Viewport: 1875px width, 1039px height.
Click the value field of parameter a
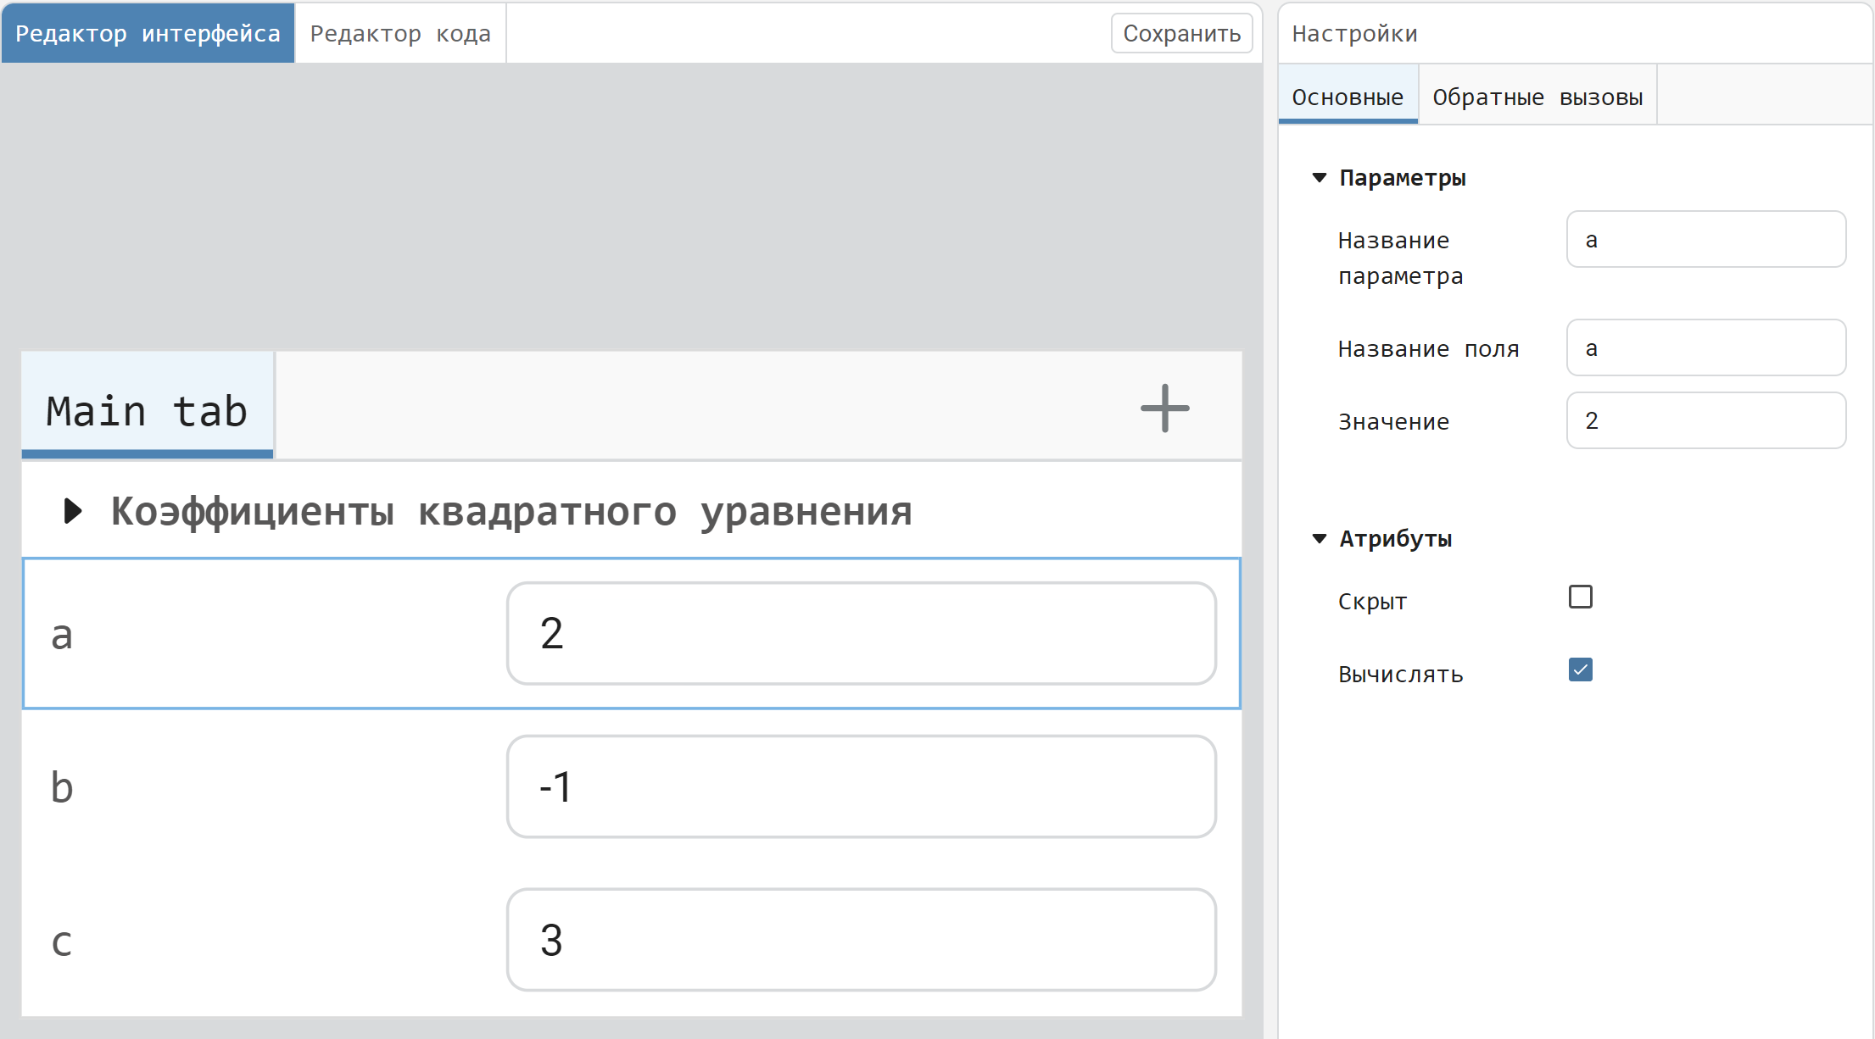click(861, 633)
